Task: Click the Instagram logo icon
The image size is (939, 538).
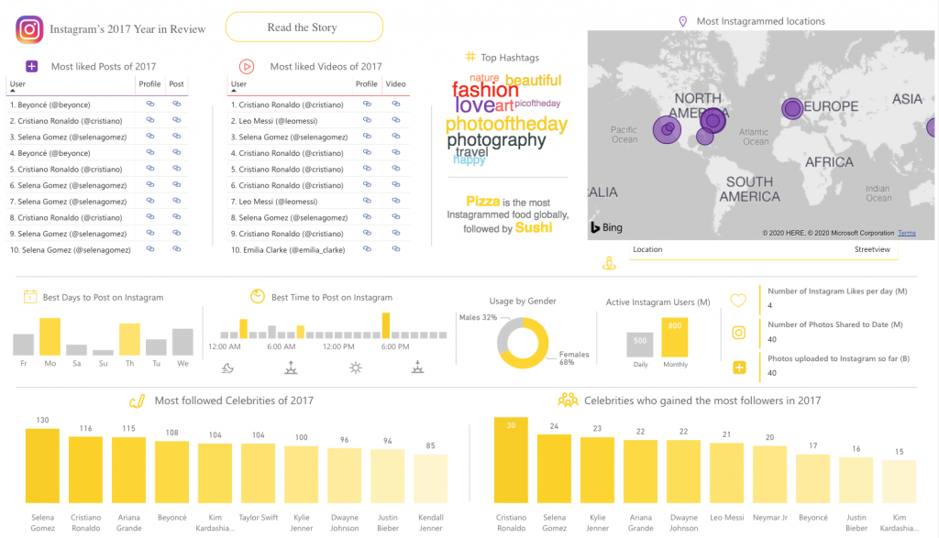Action: (29, 29)
